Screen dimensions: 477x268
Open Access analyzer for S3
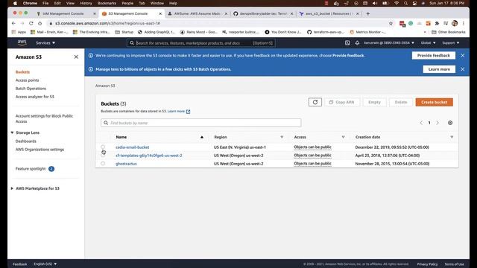coord(35,97)
